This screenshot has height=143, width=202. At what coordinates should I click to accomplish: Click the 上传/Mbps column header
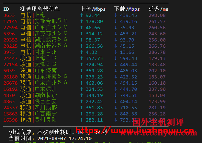click(x=93, y=9)
